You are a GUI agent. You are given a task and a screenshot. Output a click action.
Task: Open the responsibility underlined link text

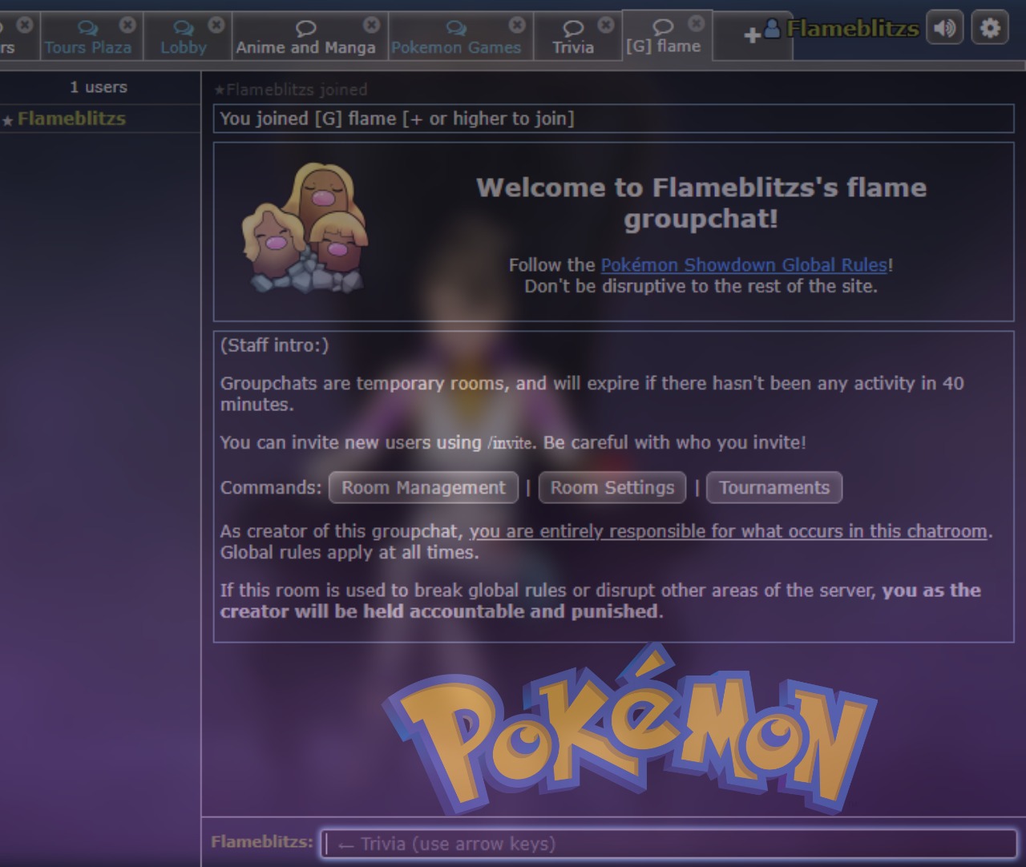728,531
